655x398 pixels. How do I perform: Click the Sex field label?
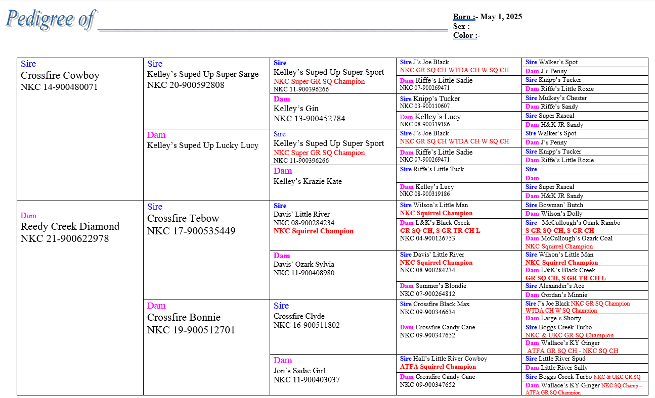coord(462,26)
